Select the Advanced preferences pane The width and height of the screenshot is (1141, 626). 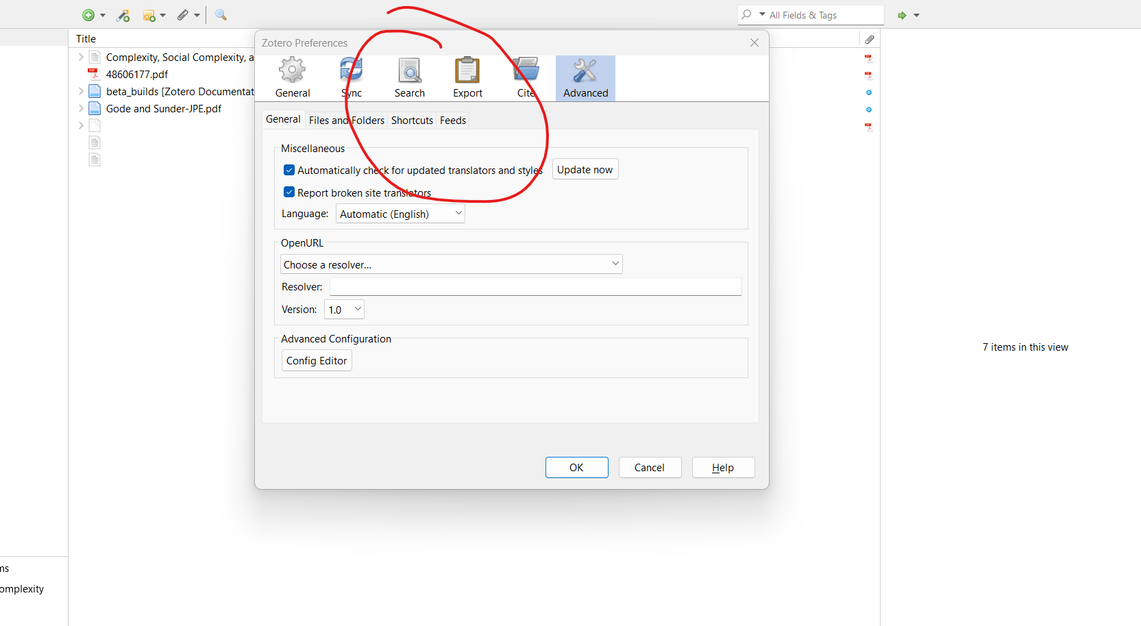(x=585, y=78)
